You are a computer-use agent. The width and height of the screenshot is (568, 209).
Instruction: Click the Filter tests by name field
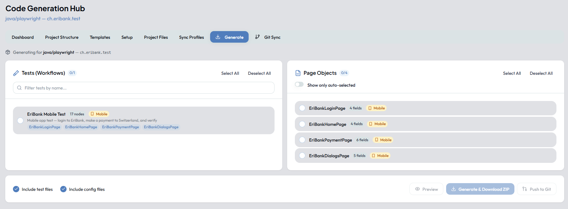point(144,88)
